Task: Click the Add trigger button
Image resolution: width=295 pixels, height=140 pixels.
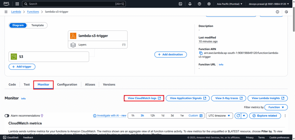Action: [x=22, y=67]
